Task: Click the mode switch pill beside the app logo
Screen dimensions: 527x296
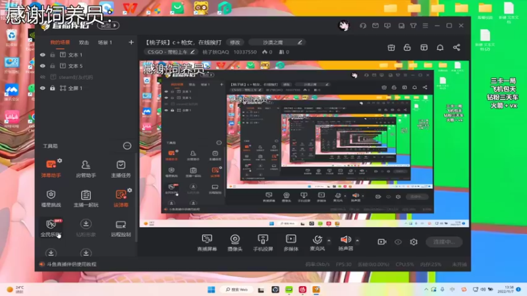Action: click(x=108, y=25)
